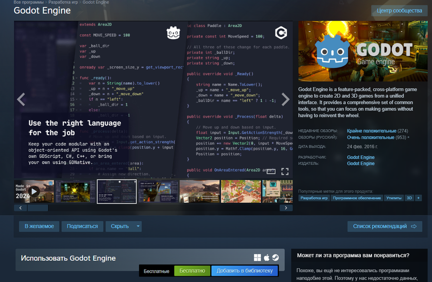Select the isometric red town thumbnail

pos(241,191)
